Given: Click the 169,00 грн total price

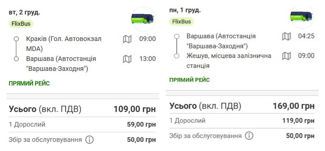Looking at the screenshot, I should pyautogui.click(x=294, y=106).
